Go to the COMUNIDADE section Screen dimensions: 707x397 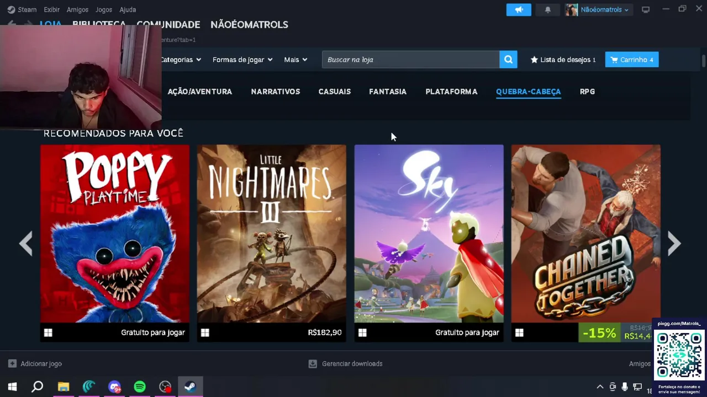[x=168, y=24]
